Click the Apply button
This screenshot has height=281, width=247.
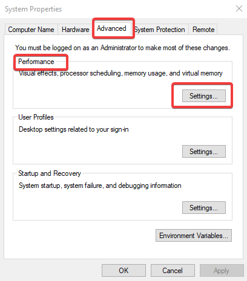pos(222,270)
